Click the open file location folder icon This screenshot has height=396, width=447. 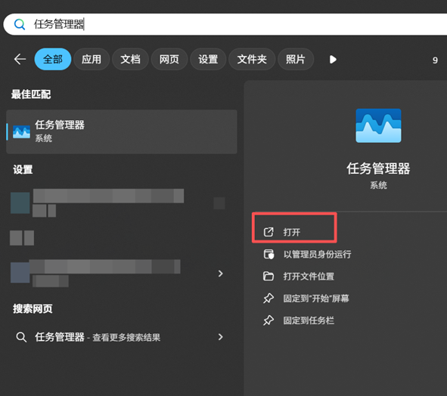269,276
